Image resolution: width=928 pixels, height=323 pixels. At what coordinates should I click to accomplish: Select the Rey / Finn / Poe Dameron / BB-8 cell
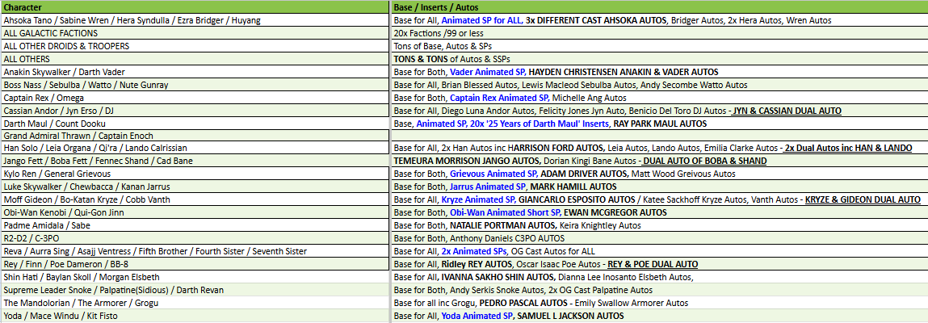[194, 264]
